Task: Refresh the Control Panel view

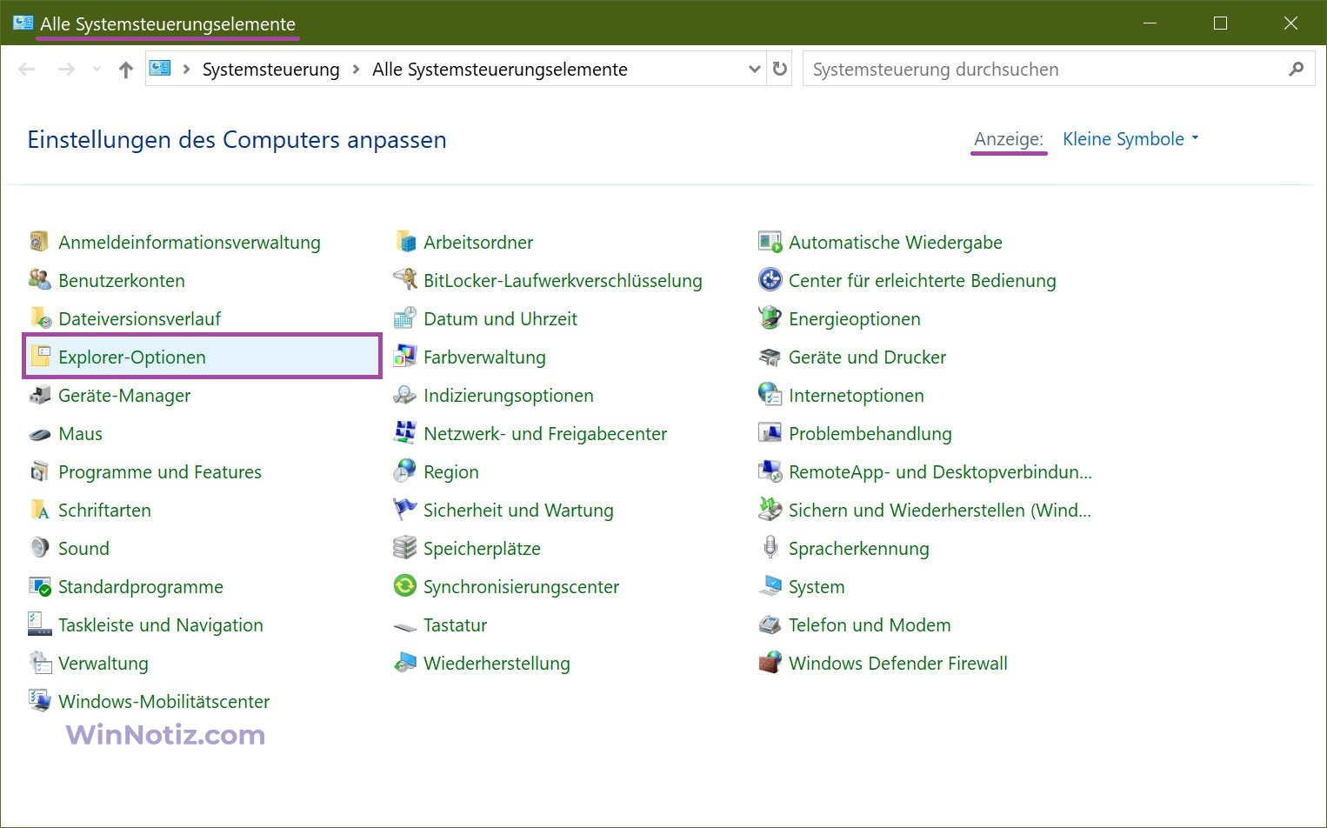Action: [780, 70]
